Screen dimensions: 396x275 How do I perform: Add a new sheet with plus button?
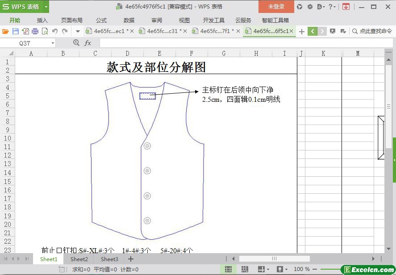coord(131,259)
